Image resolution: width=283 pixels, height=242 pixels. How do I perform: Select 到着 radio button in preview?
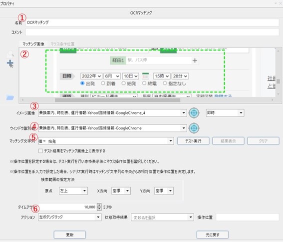pos(103,83)
